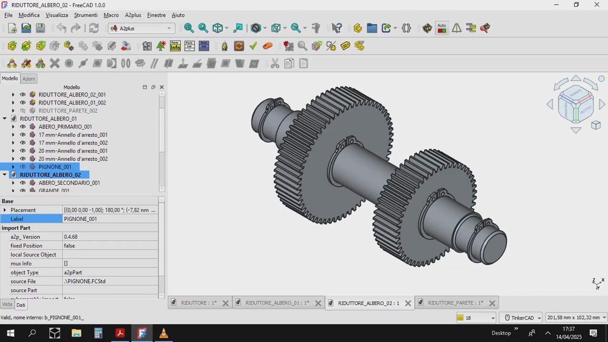
Task: Click the DOF degrees of freedom icon
Action: tap(360, 46)
